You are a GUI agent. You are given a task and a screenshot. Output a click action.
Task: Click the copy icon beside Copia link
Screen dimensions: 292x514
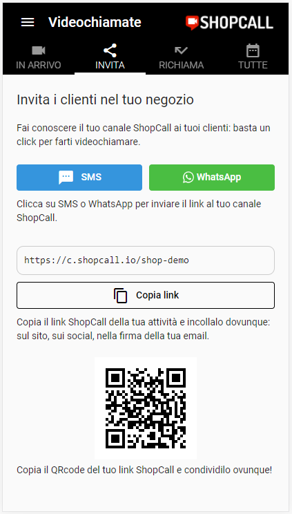pyautogui.click(x=120, y=296)
